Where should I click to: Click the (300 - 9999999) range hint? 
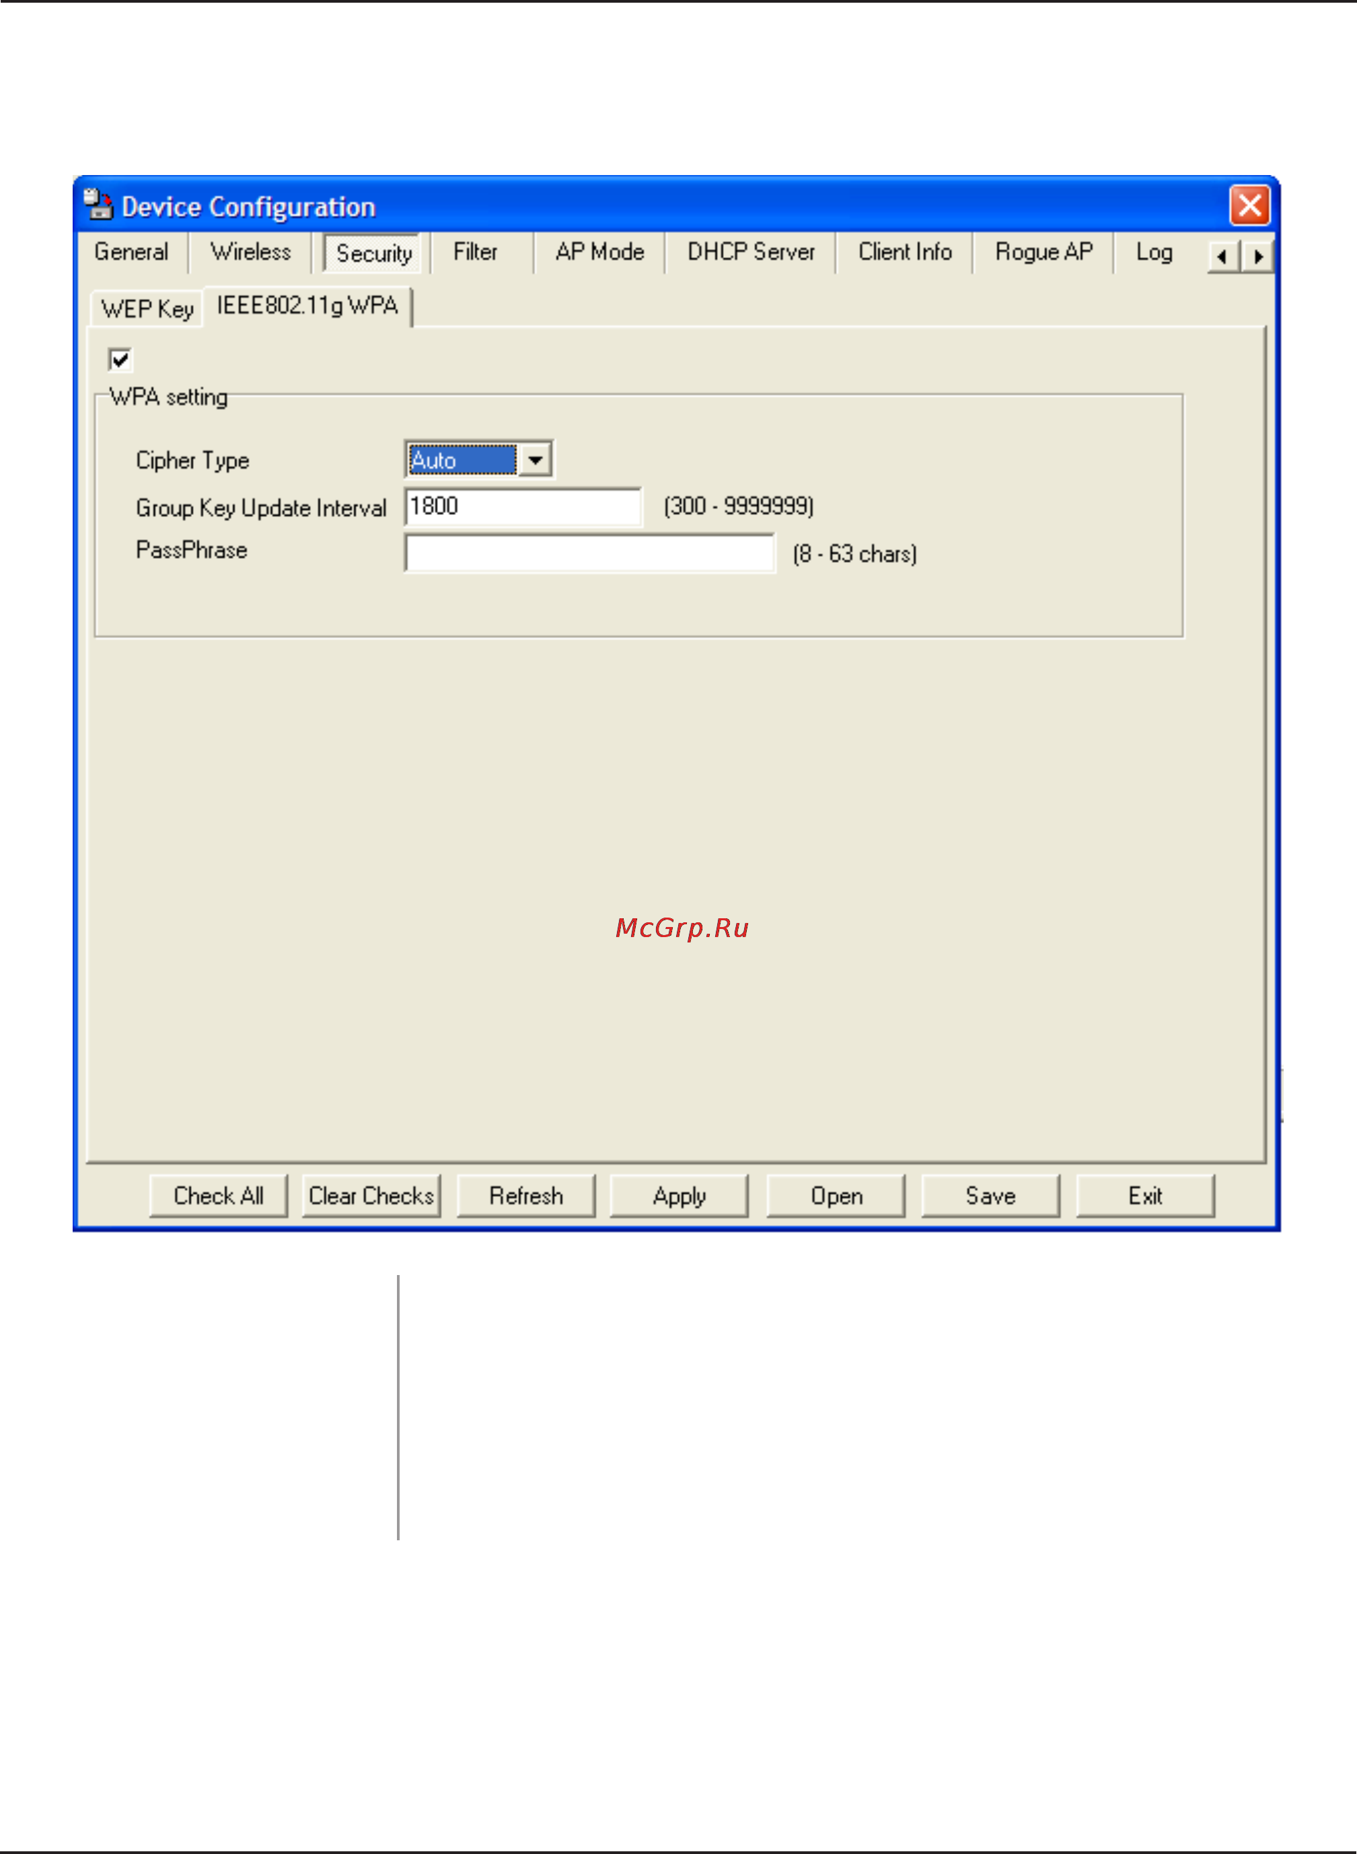click(x=739, y=506)
